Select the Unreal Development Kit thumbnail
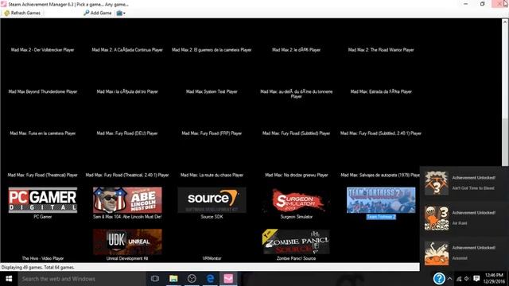This screenshot has height=286, width=509. [x=127, y=242]
